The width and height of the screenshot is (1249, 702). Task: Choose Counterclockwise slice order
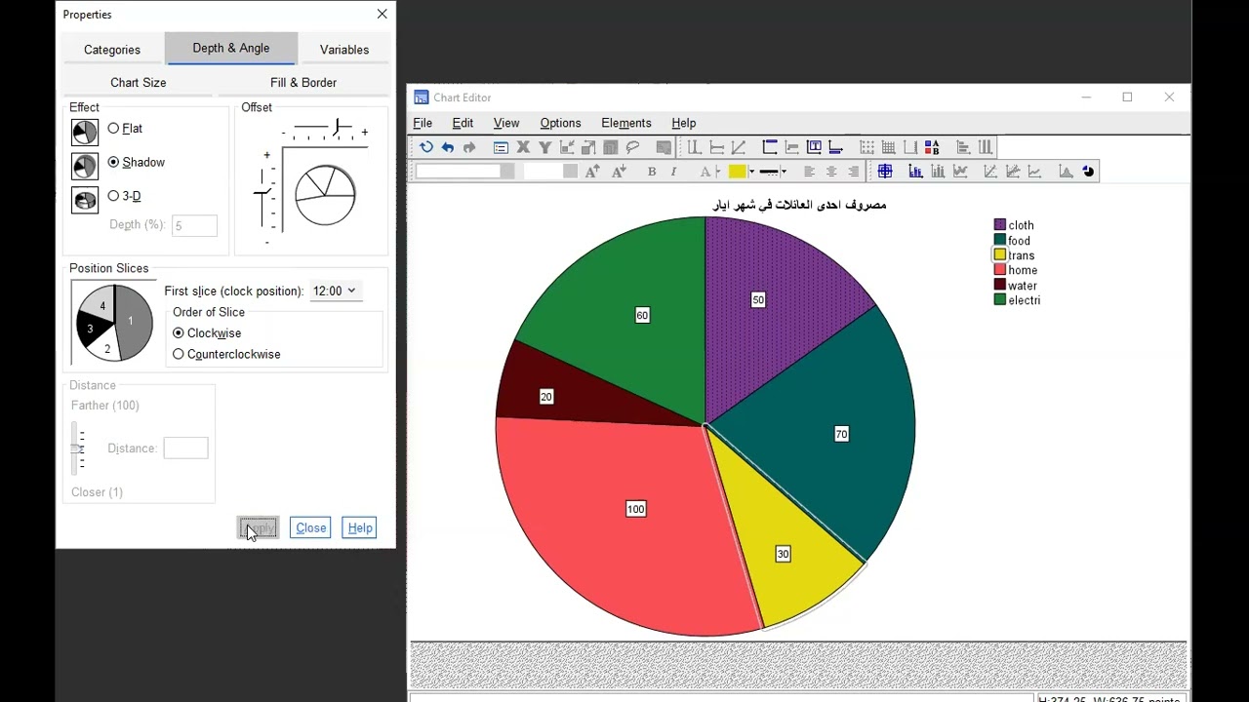tap(178, 354)
